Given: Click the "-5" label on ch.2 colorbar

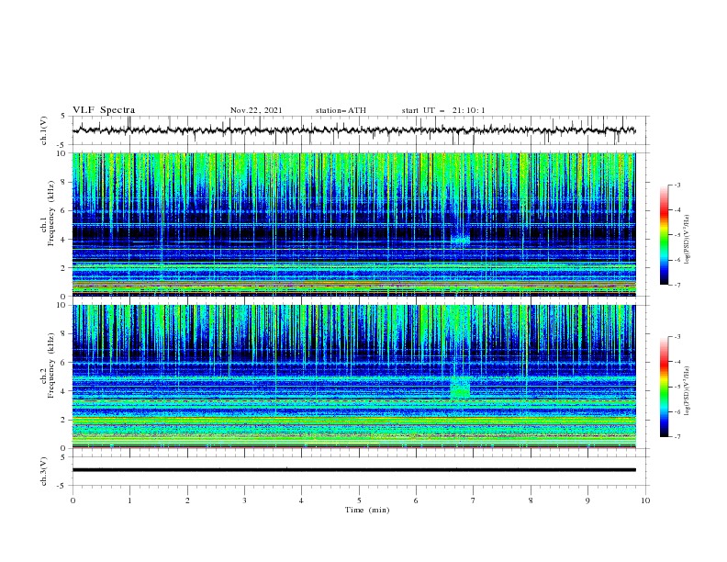Looking at the screenshot, I should (677, 387).
